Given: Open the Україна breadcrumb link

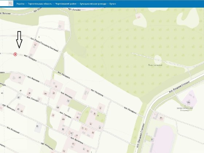Looking at the screenshot, I should click(20, 4).
